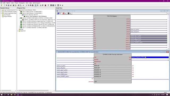This screenshot has width=170, height=96.
Task: Click the red square toolbar icon
Action: pyautogui.click(x=45, y=5)
